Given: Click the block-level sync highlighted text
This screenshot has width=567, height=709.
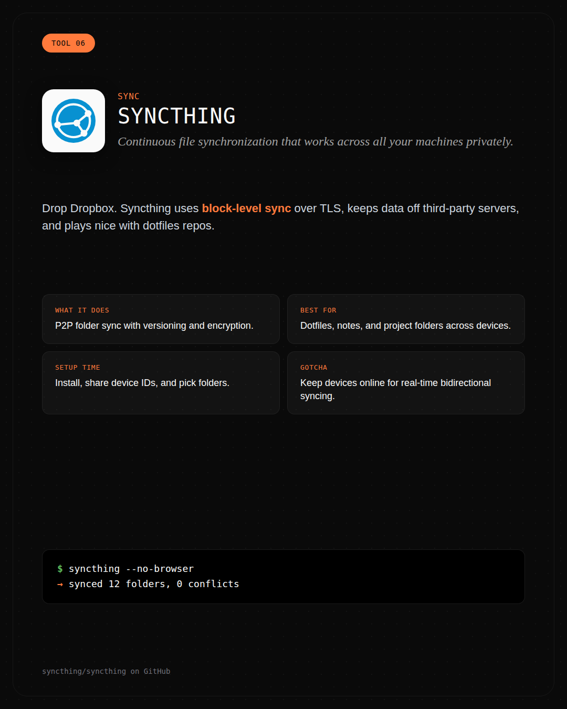Looking at the screenshot, I should coord(246,208).
